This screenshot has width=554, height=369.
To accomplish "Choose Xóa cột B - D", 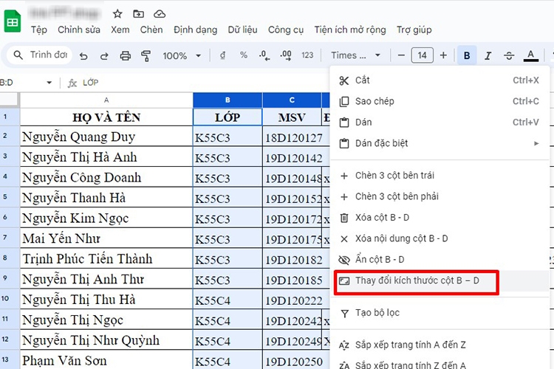I will tap(440, 218).
